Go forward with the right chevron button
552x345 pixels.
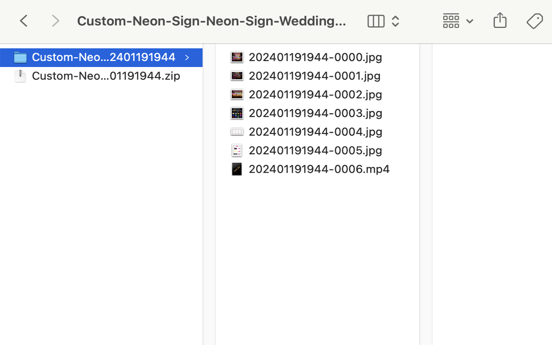tap(55, 21)
